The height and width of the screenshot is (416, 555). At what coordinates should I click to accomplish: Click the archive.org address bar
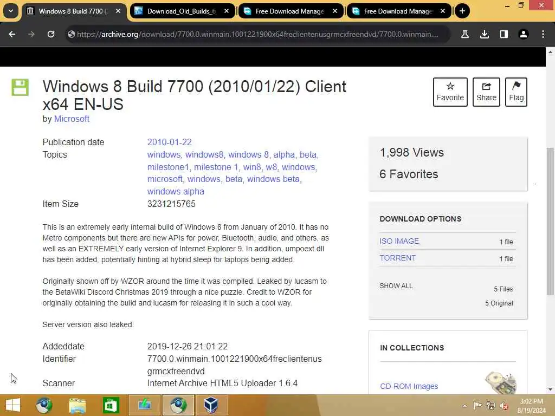coord(257,34)
